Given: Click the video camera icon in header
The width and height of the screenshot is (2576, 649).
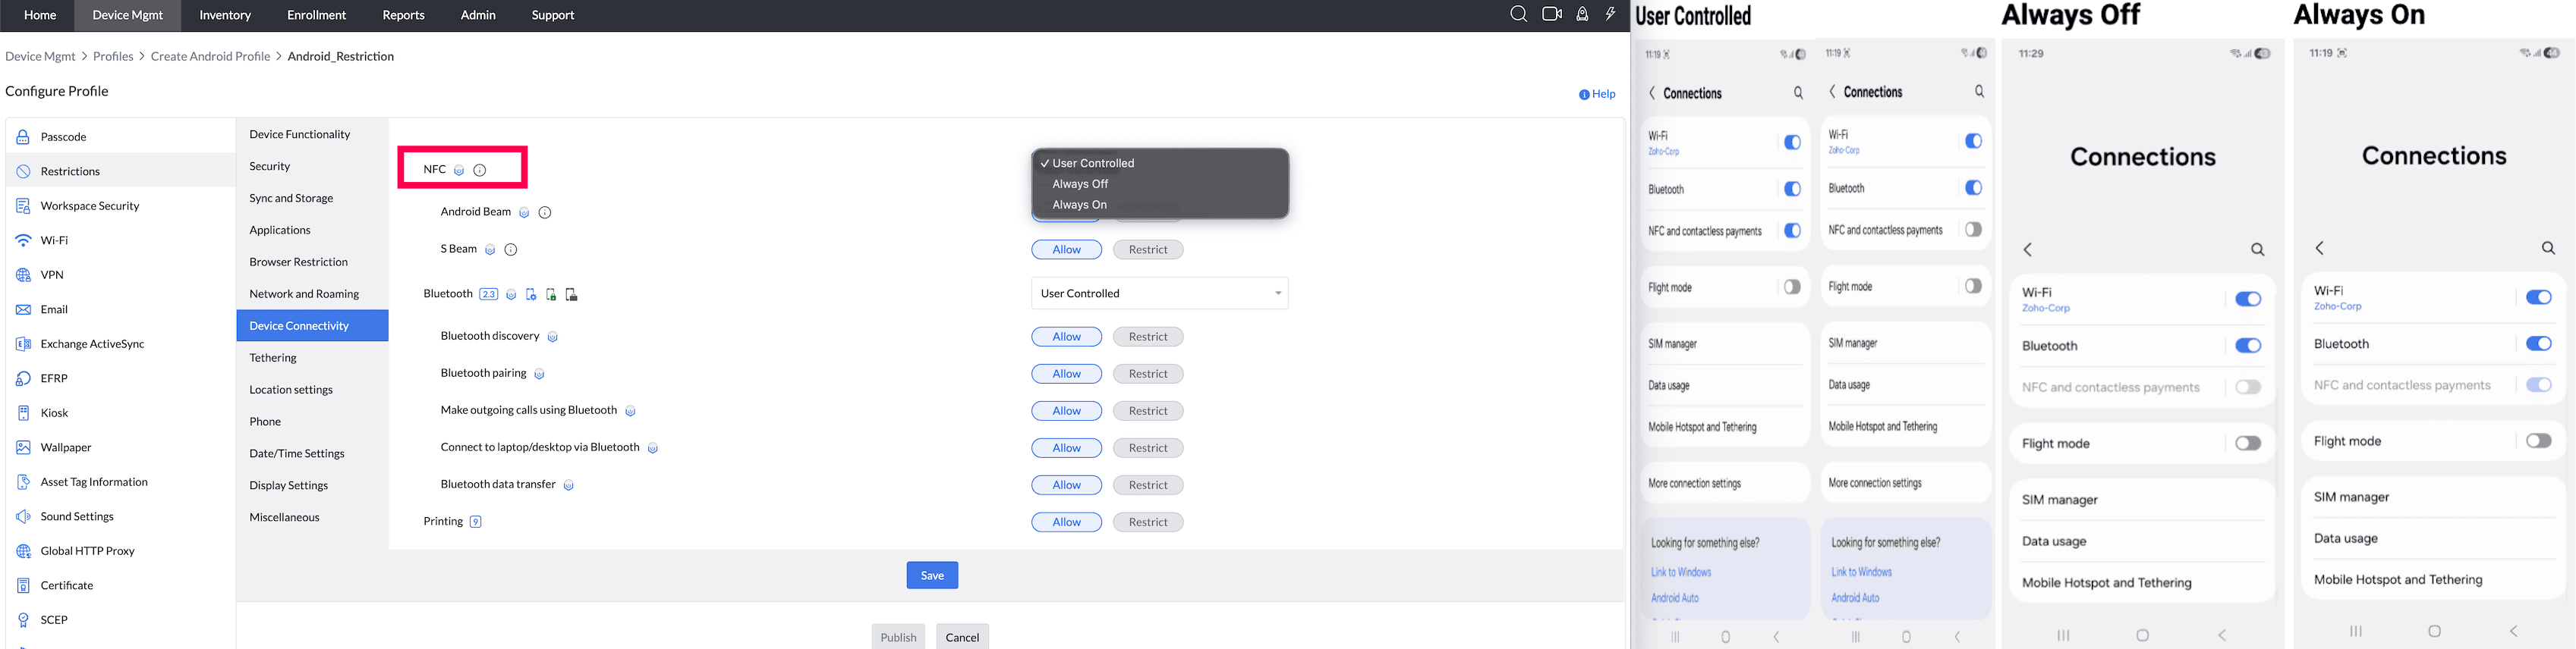Looking at the screenshot, I should [1551, 14].
